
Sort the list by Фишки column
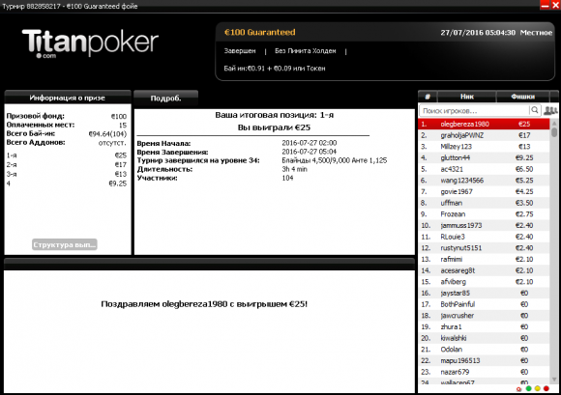[x=522, y=97]
